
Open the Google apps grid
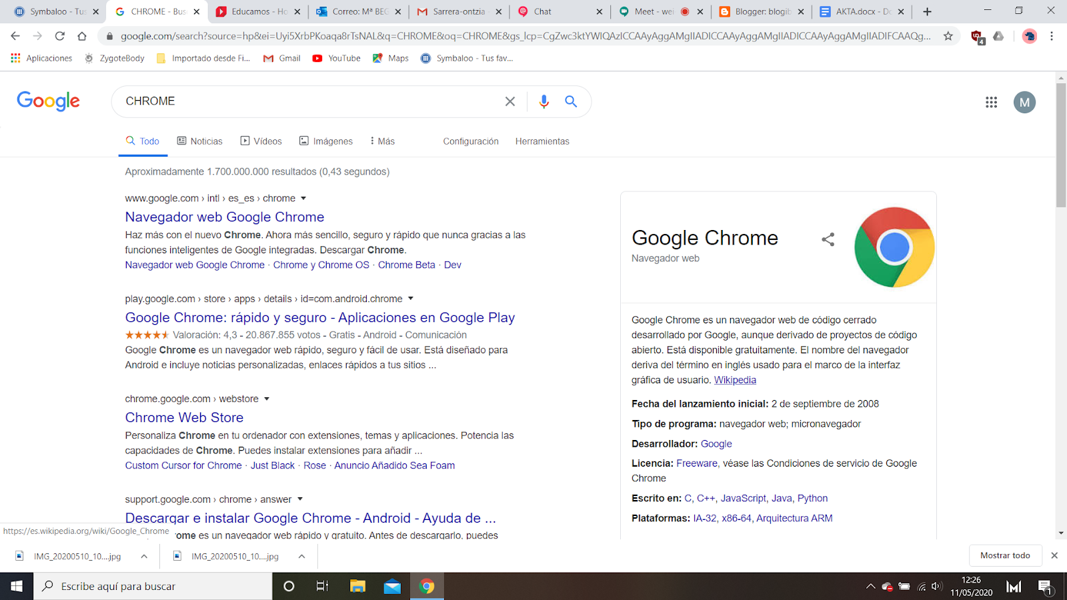991,102
